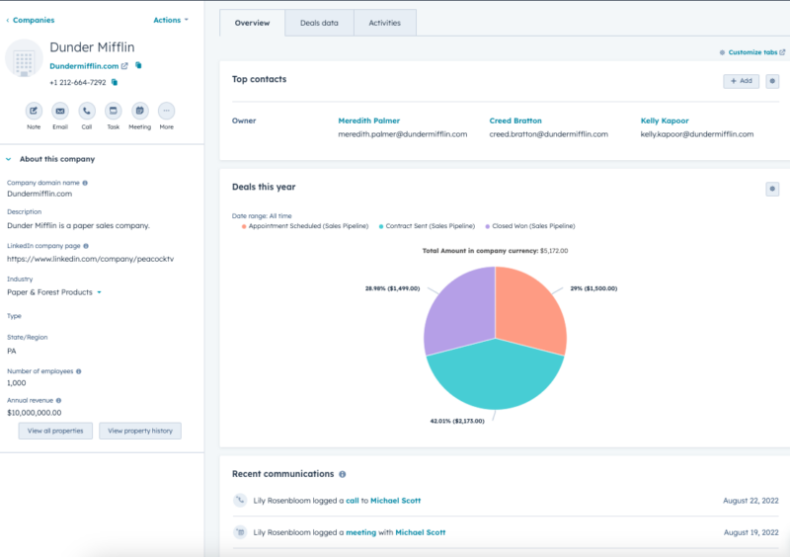Click the Description field text

(78, 226)
